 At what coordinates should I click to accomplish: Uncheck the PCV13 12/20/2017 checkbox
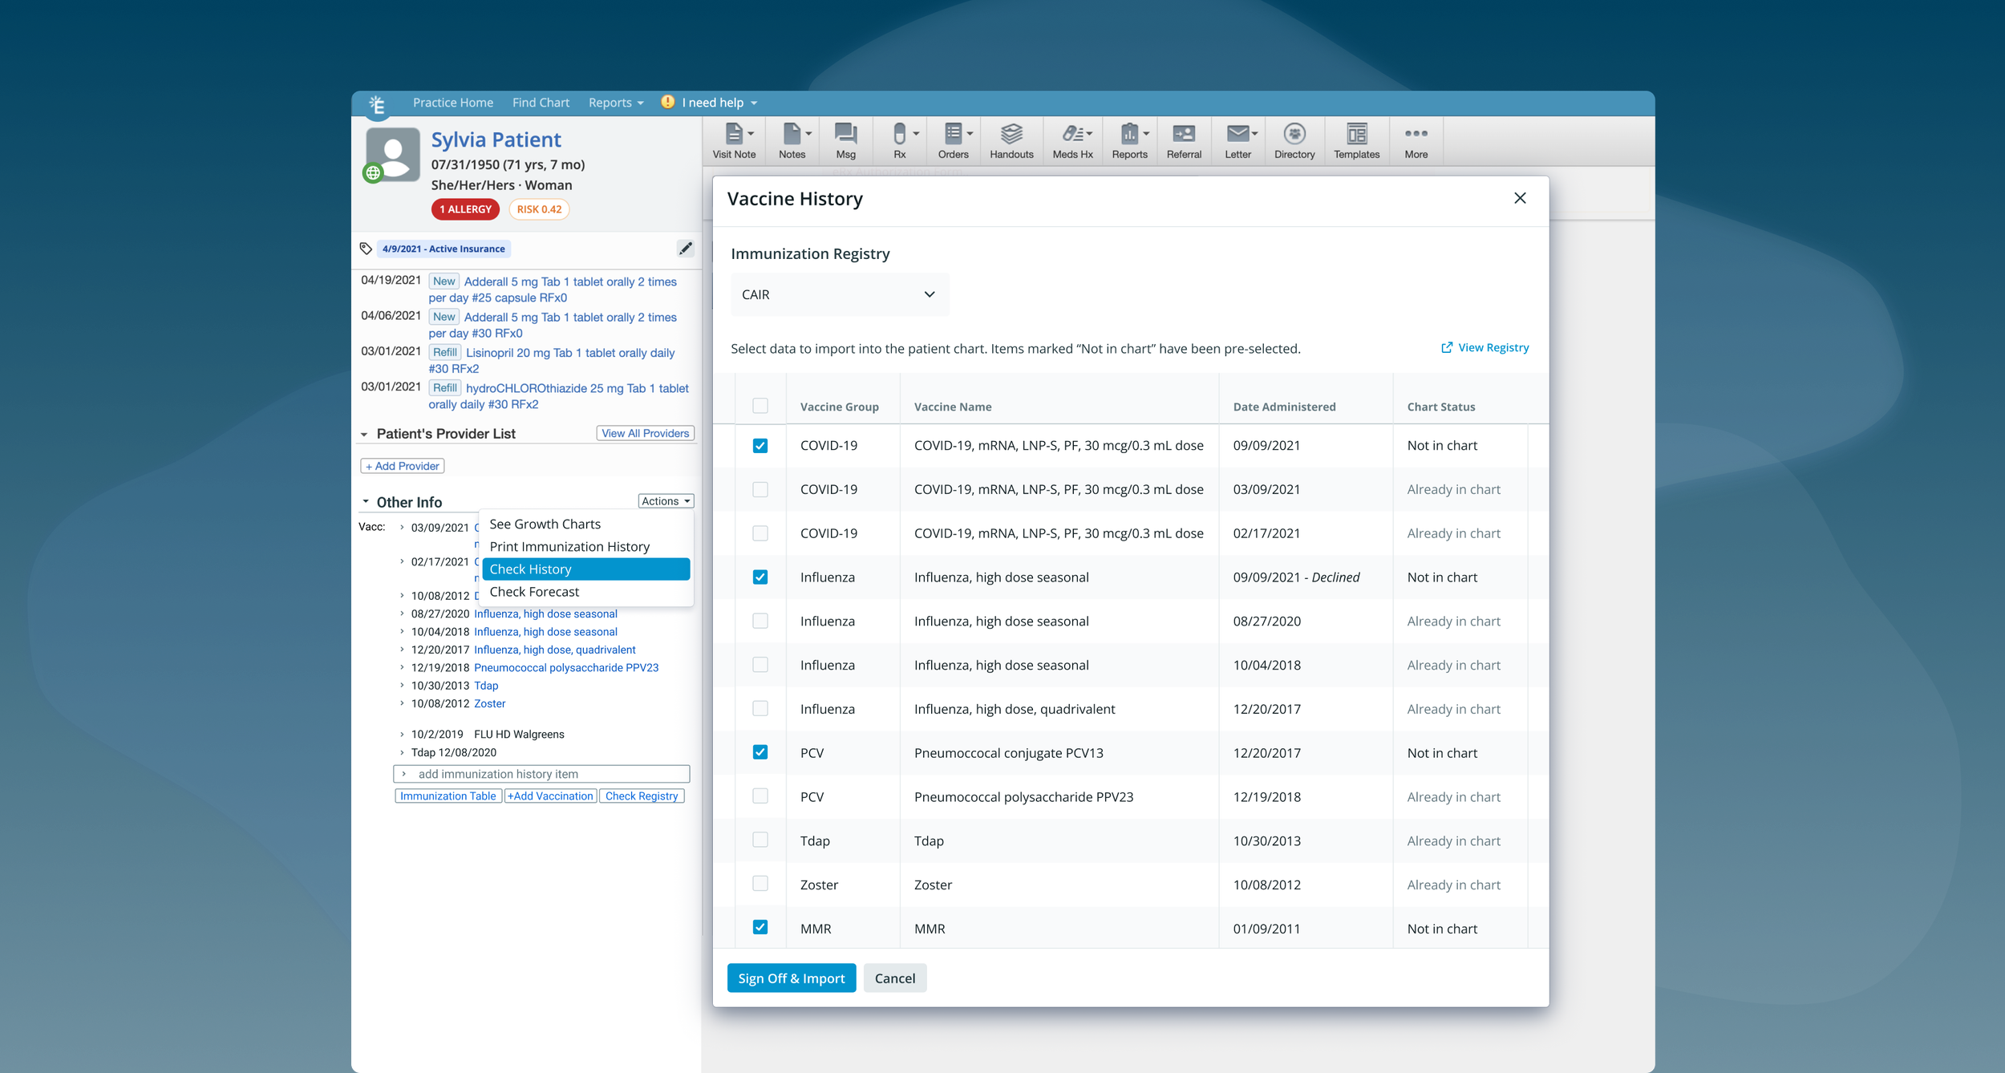[760, 752]
